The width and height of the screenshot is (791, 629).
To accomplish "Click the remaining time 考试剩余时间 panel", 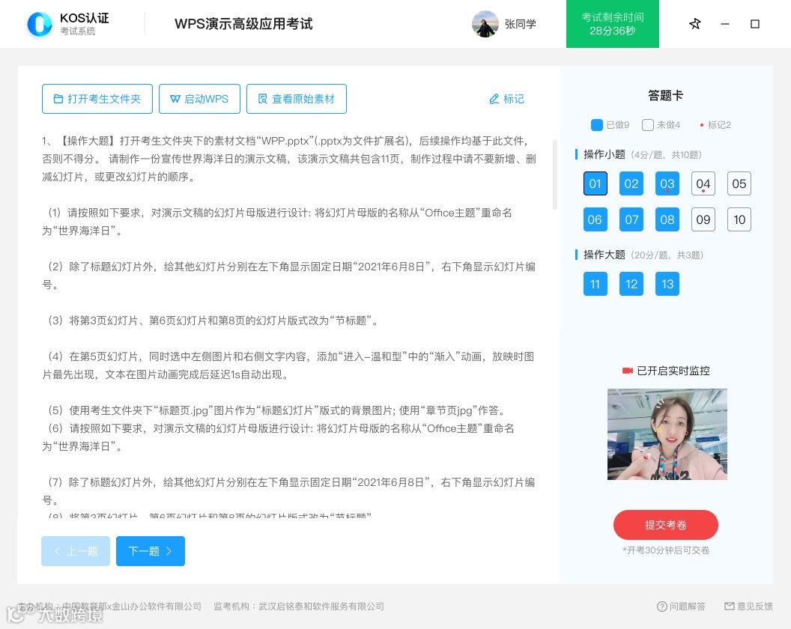I will [x=613, y=24].
